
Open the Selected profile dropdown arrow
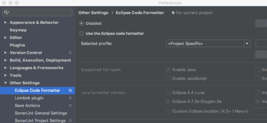point(247,44)
